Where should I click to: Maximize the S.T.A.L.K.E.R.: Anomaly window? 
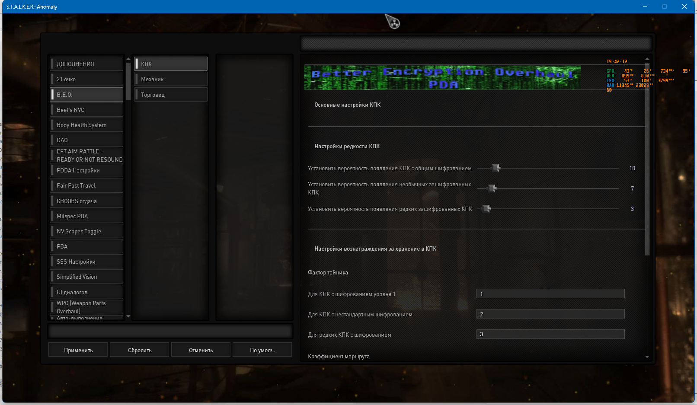[x=665, y=6]
